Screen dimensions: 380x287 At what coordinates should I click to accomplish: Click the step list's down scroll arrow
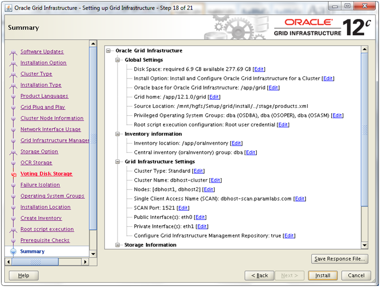click(x=93, y=254)
